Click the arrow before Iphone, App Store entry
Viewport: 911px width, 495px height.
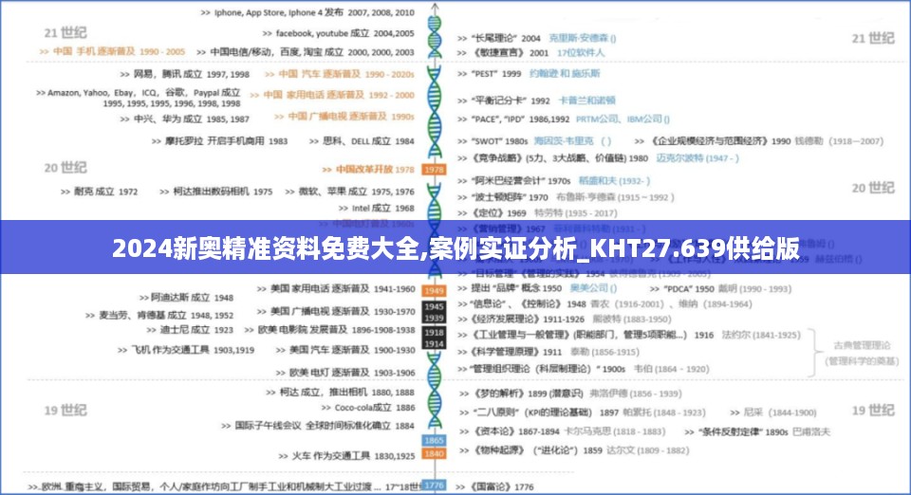tap(205, 12)
